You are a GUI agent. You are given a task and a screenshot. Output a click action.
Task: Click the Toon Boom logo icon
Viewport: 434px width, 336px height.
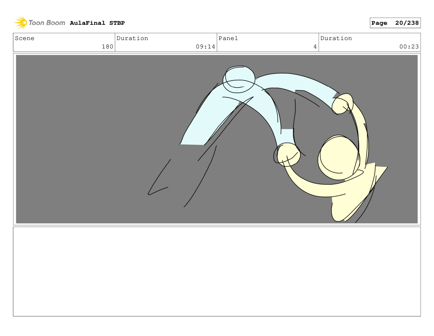(21, 23)
